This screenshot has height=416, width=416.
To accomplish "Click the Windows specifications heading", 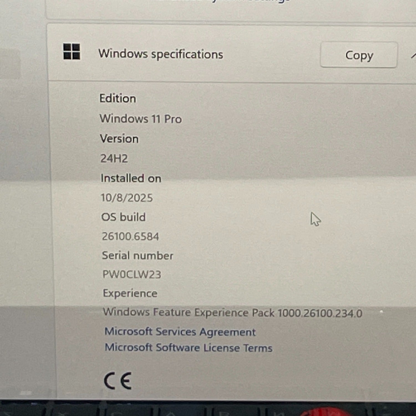I will coord(161,54).
